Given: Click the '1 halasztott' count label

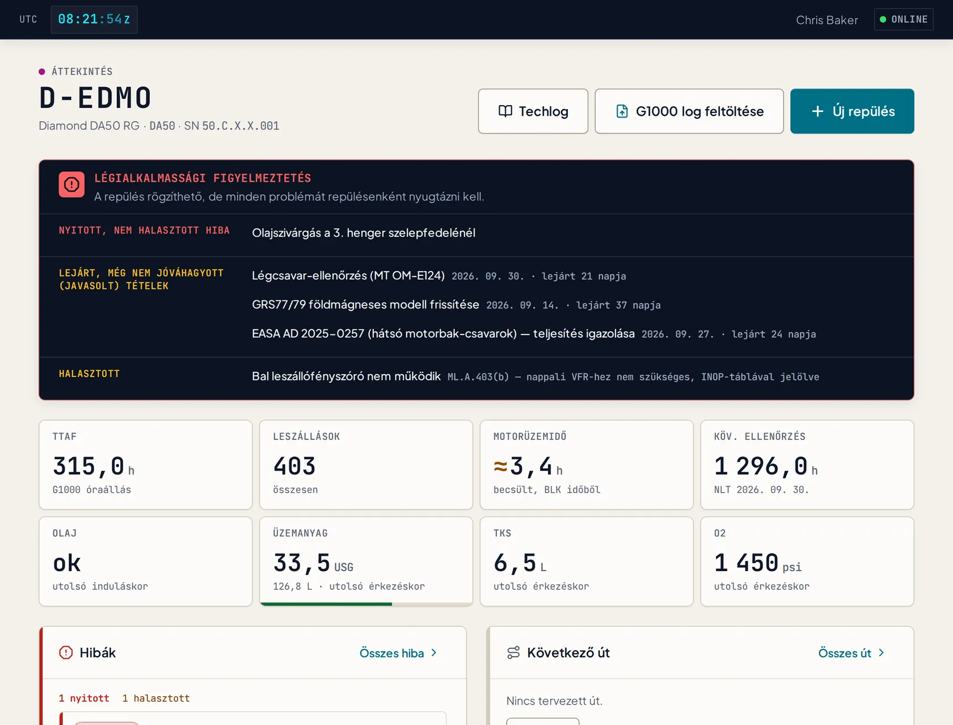Looking at the screenshot, I should click(156, 698).
